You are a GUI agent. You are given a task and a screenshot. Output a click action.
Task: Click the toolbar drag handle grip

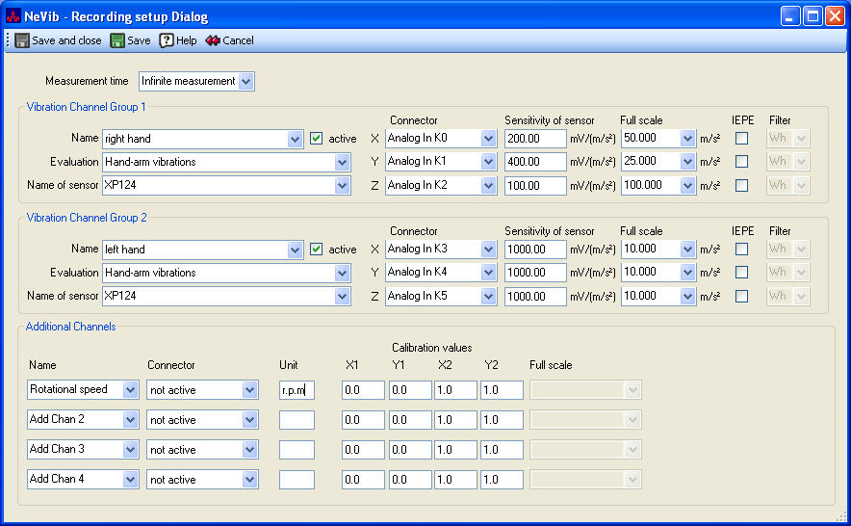pos(9,40)
